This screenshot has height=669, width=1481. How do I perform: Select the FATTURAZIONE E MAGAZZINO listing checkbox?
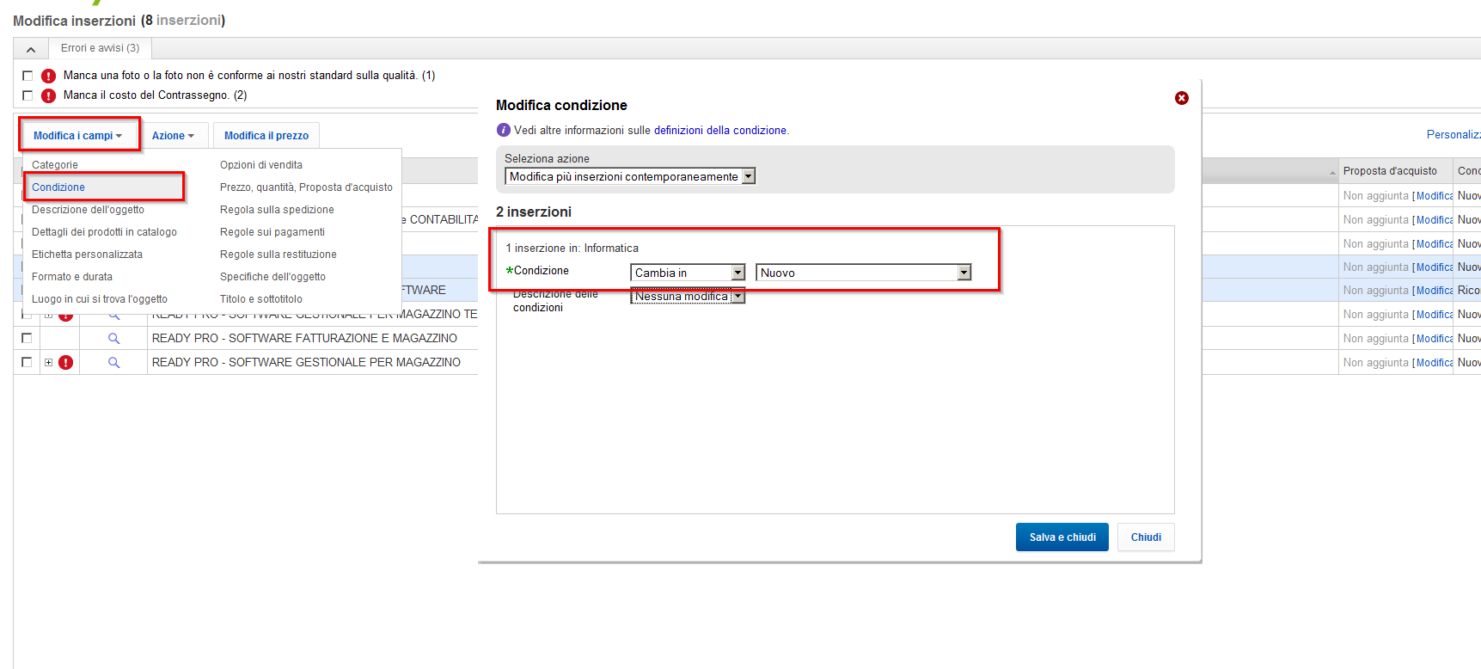(27, 338)
